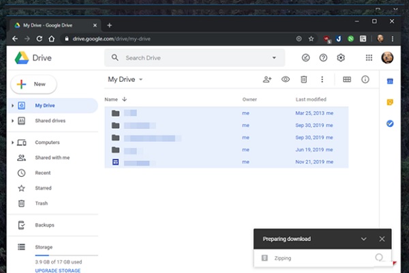Click the Google Drive logo
This screenshot has height=273, width=409.
22,58
